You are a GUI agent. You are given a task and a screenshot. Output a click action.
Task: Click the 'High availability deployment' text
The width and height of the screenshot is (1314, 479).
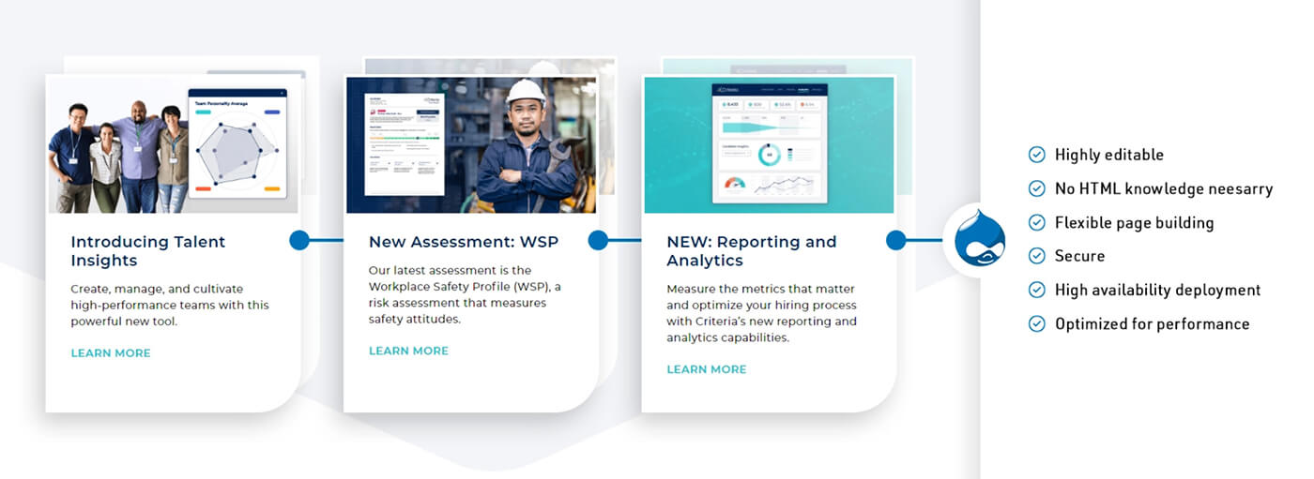pos(1157,290)
